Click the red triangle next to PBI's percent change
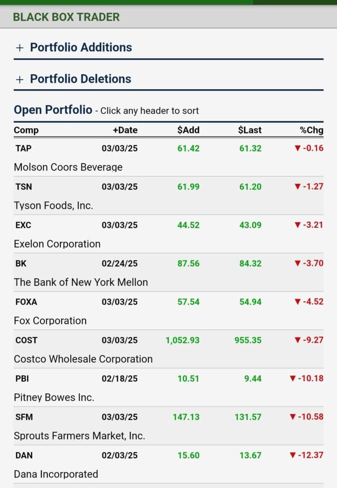This screenshot has height=488, width=337. (x=293, y=378)
